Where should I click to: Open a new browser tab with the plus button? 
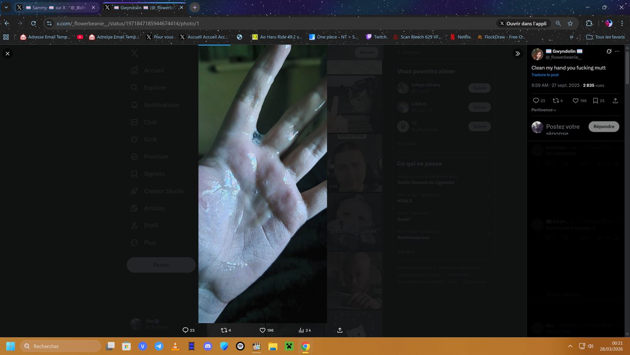tap(195, 7)
